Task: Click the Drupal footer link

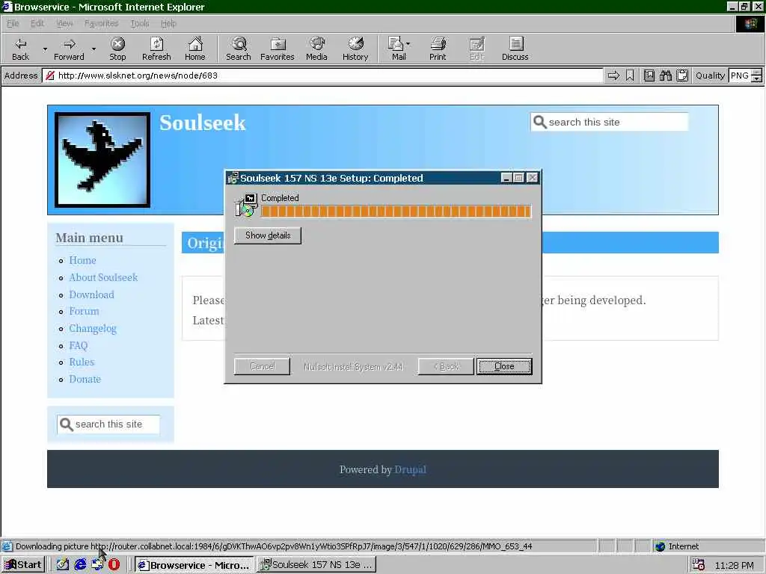Action: point(410,469)
